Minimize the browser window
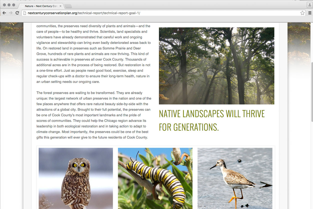Image resolution: width=313 pixels, height=209 pixels. 9,5
